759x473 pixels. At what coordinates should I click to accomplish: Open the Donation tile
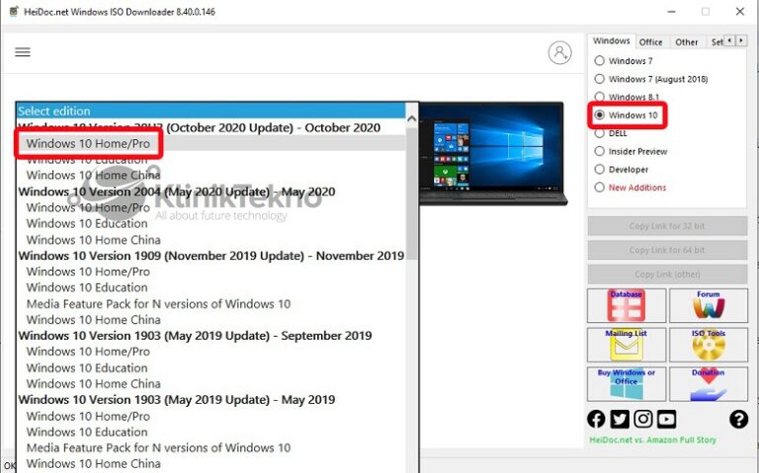(709, 384)
